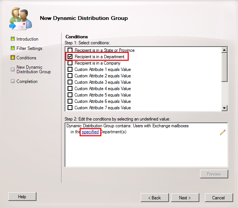Click the Back button
The height and width of the screenshot is (208, 238).
[x=155, y=197]
